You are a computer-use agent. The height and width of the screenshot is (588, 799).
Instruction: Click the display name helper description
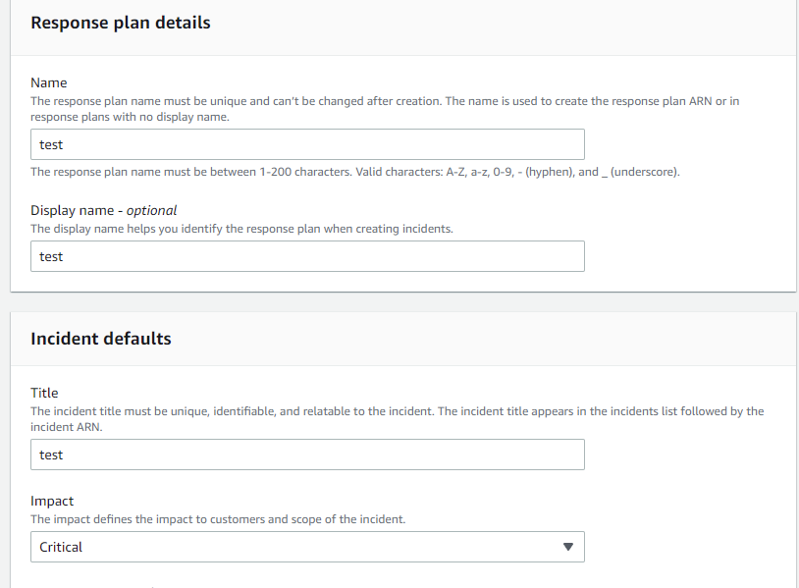click(241, 229)
